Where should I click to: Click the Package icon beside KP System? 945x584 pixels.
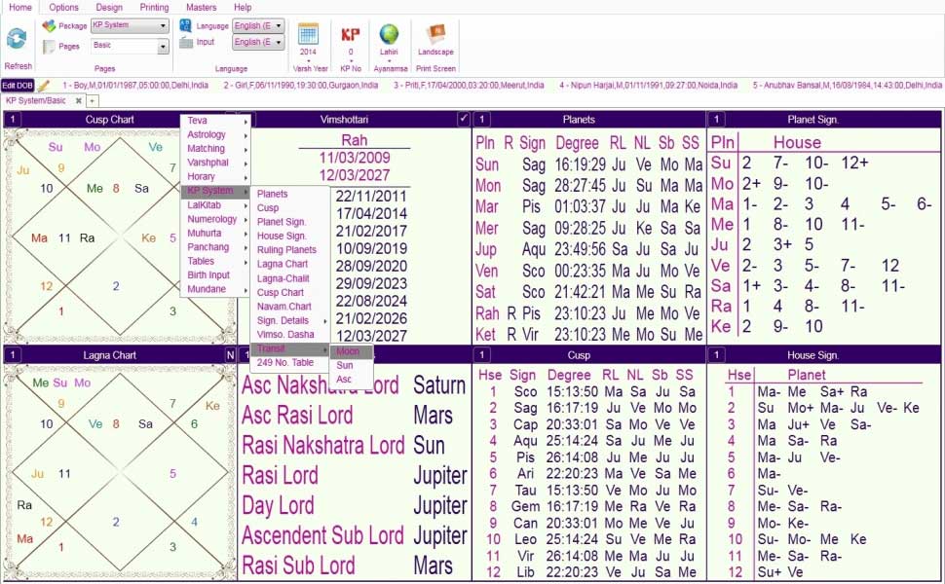[x=48, y=25]
